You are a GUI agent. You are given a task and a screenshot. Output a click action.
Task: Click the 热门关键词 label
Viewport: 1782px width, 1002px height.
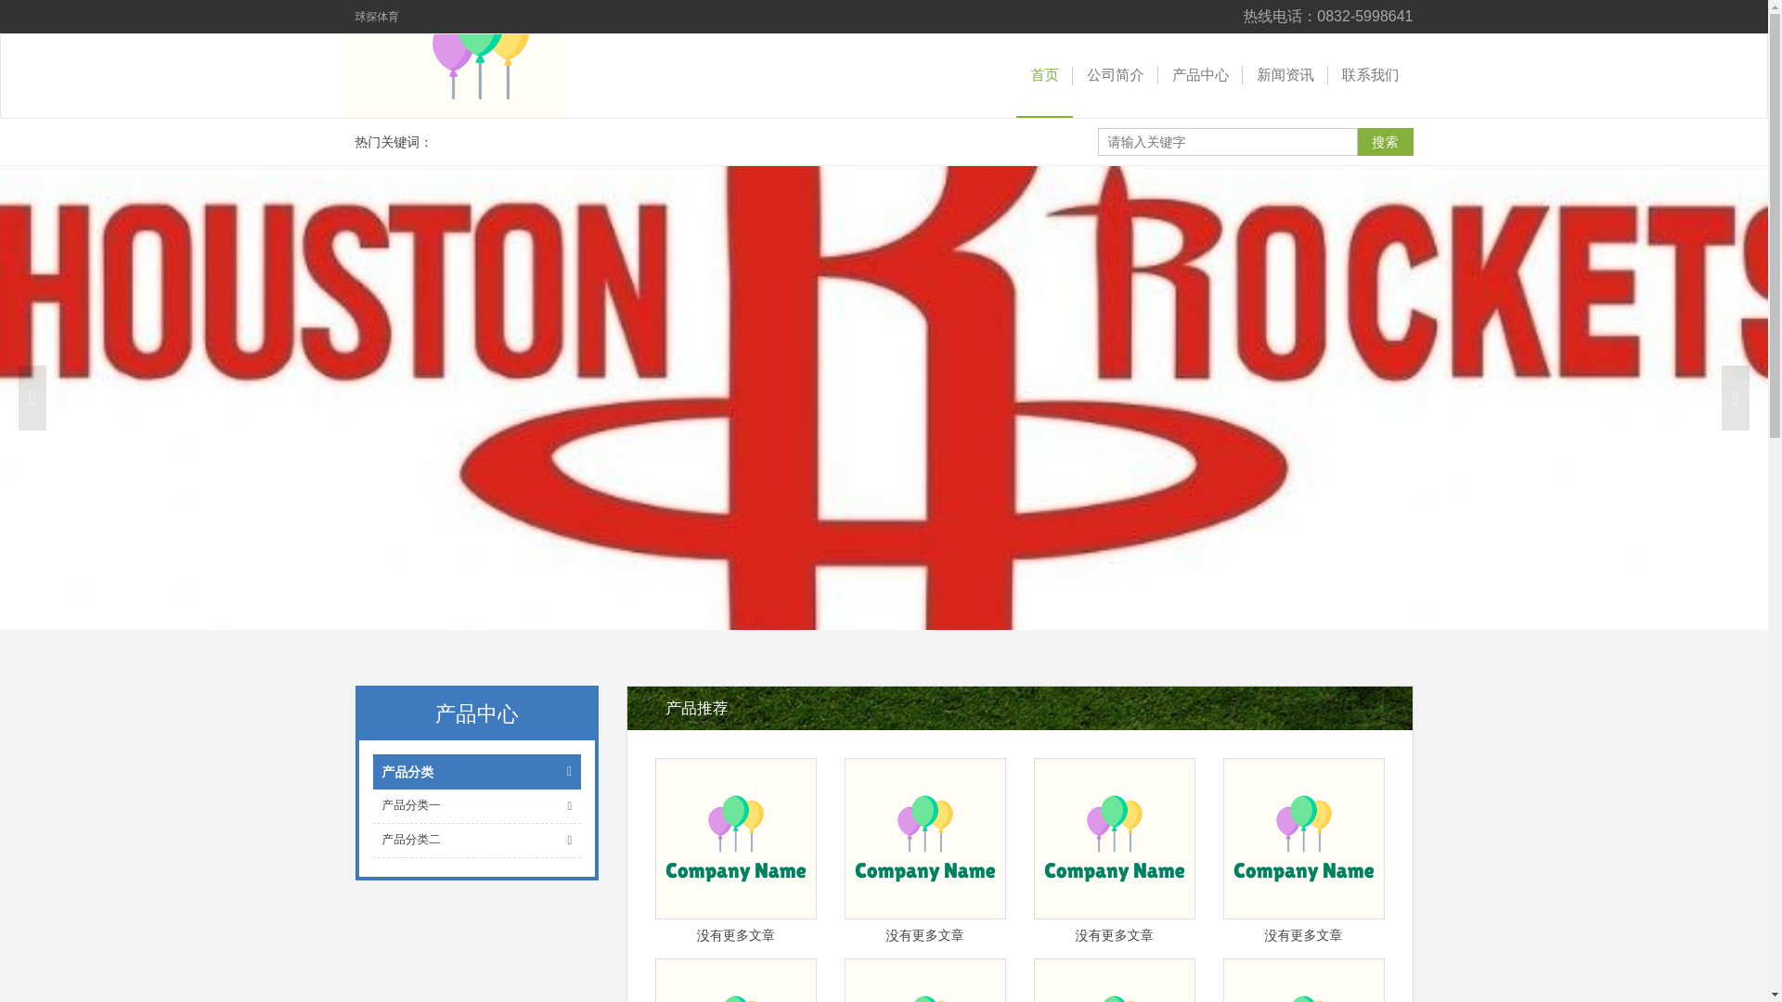point(394,142)
